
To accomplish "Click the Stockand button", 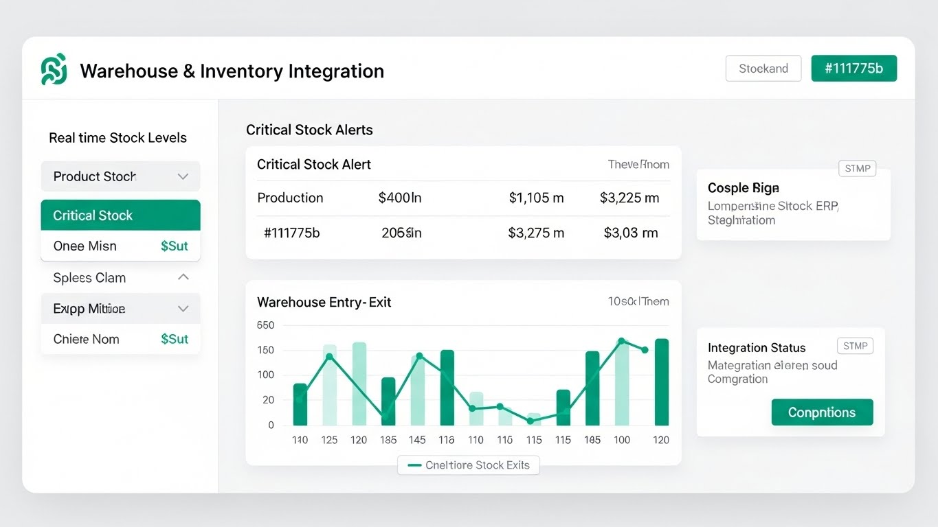I will (763, 68).
